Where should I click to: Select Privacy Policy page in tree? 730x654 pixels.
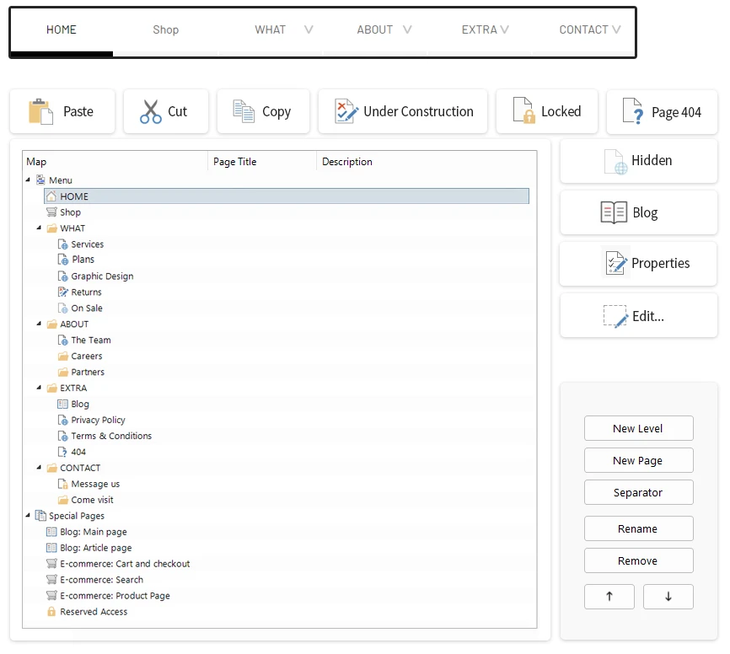98,420
